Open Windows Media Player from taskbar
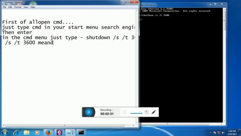This screenshot has height=136, width=241. (x=37, y=133)
